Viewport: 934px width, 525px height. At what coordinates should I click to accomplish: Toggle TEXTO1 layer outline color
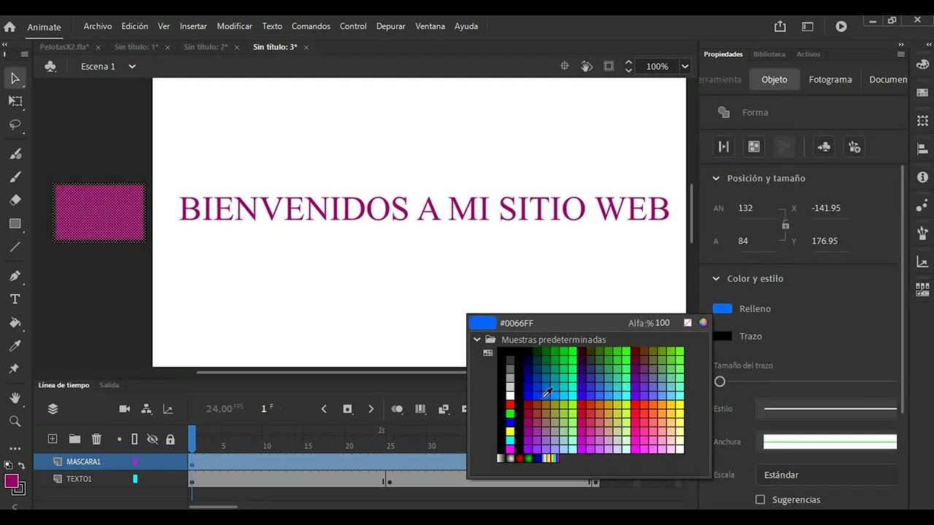tap(135, 479)
